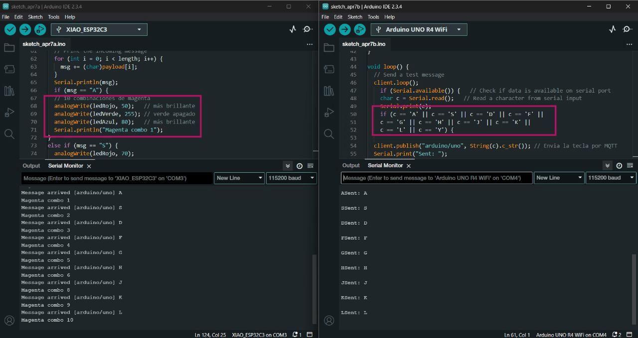Open Serial Monitor icon in right IDE toolbar

[628, 29]
